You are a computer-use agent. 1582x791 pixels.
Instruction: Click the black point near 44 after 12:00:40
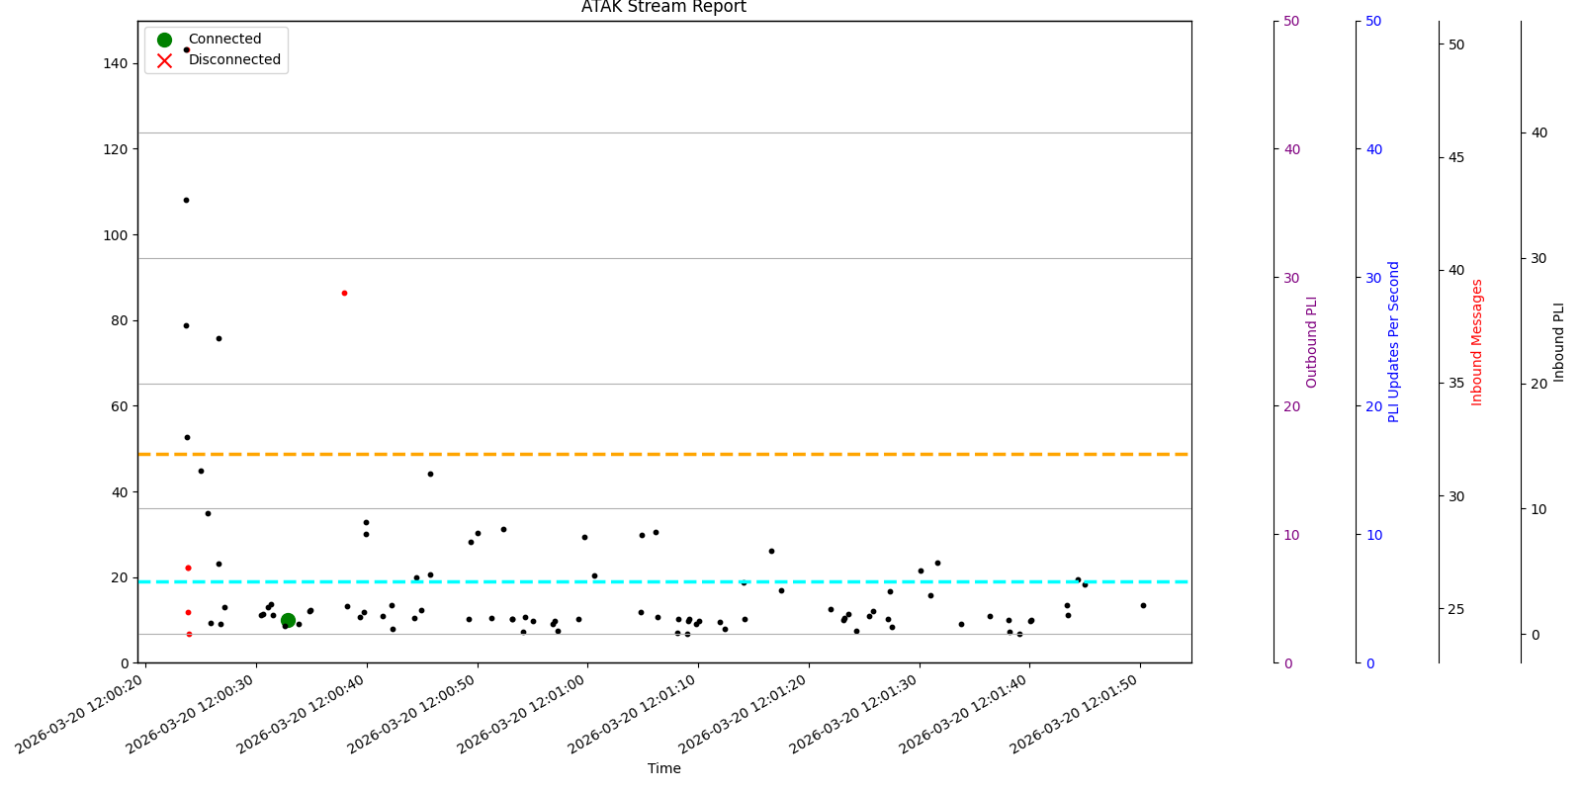point(430,474)
